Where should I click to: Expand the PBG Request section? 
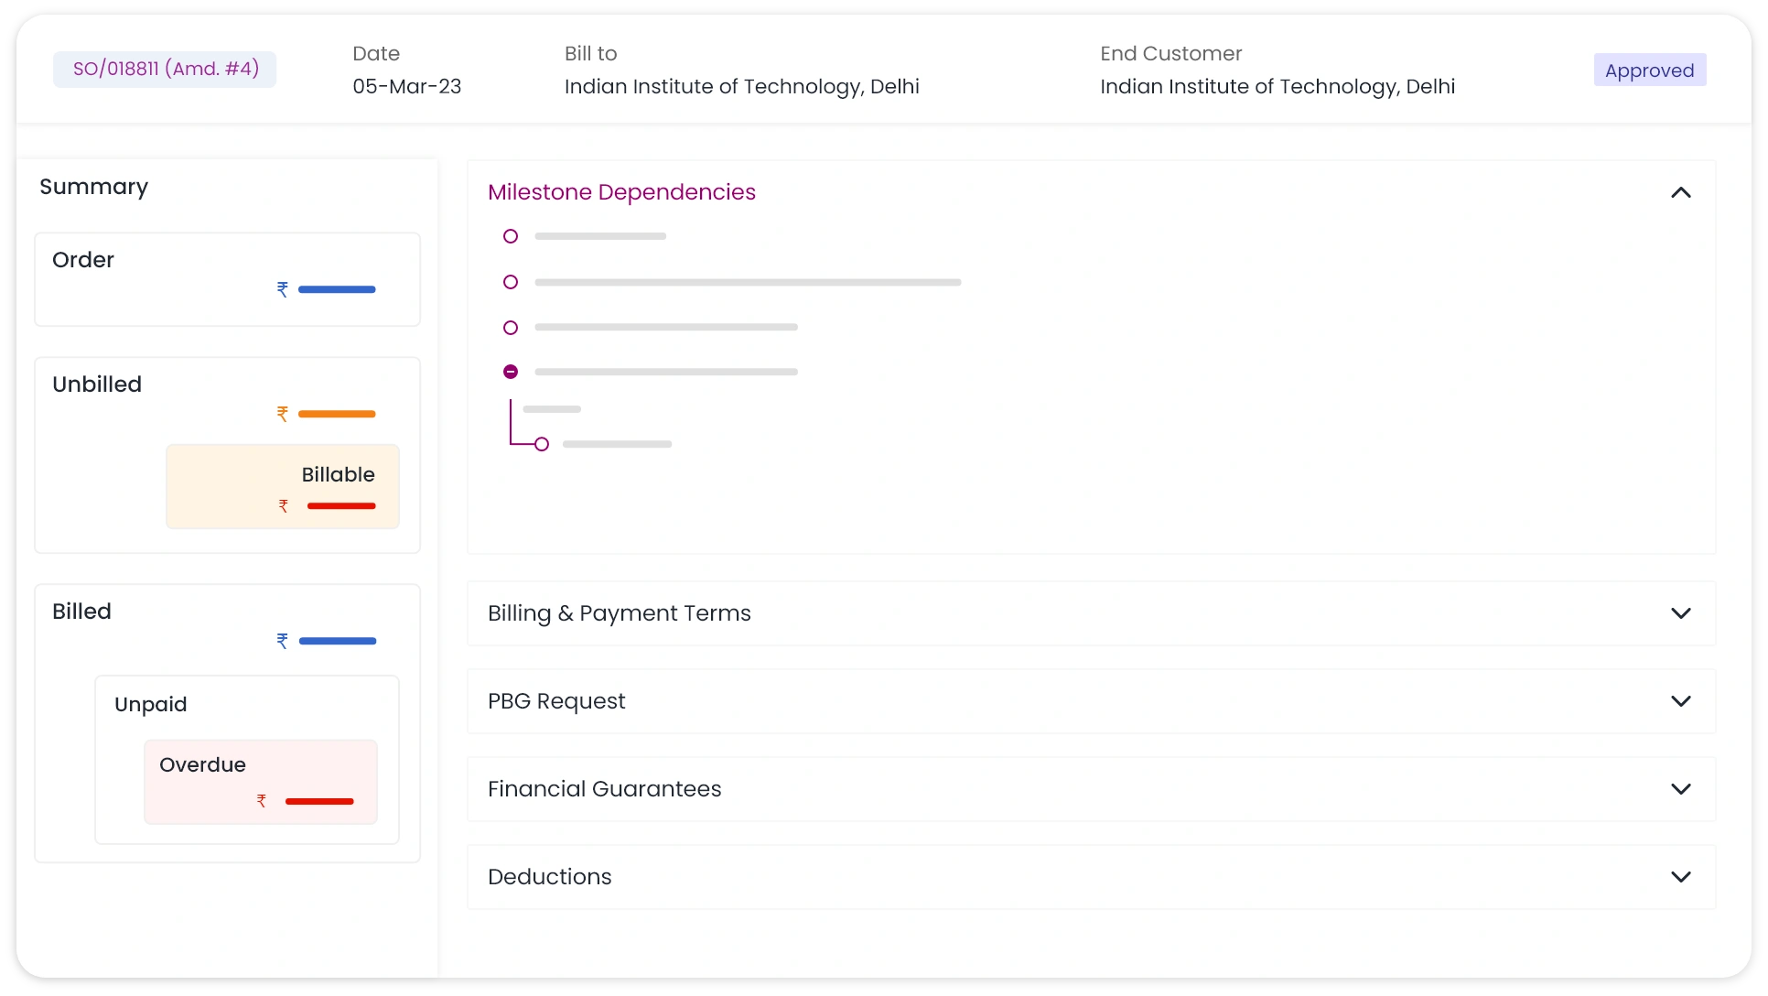point(1680,701)
